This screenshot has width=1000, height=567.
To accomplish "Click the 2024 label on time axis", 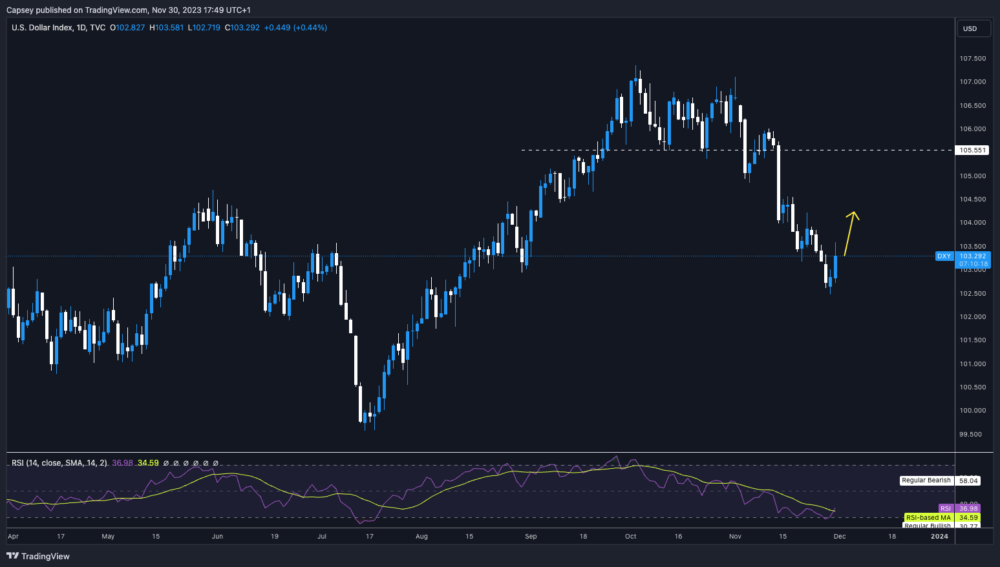I will coord(939,536).
